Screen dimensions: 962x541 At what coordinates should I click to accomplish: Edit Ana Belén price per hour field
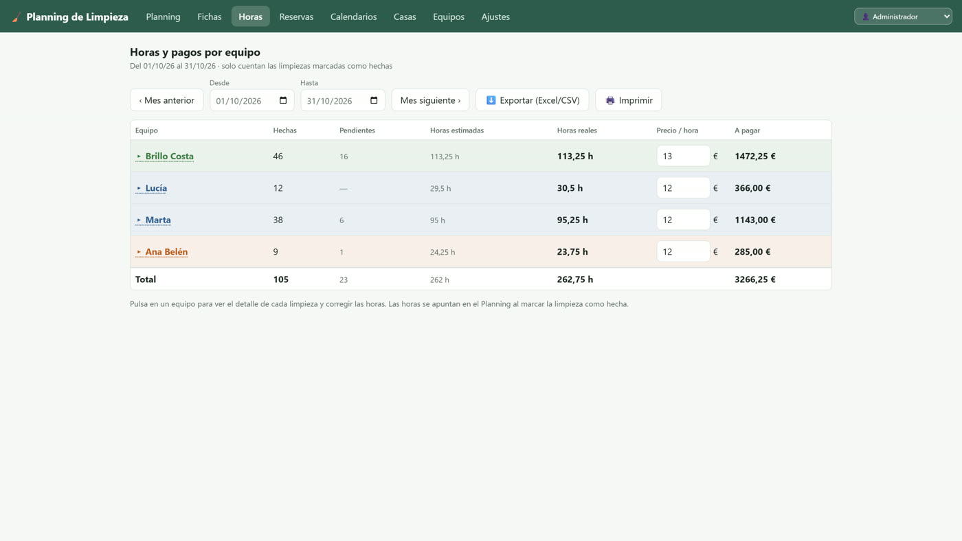click(683, 251)
